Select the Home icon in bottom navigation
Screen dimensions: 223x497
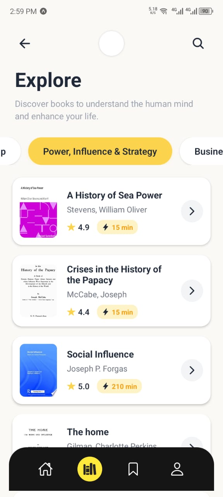click(45, 469)
